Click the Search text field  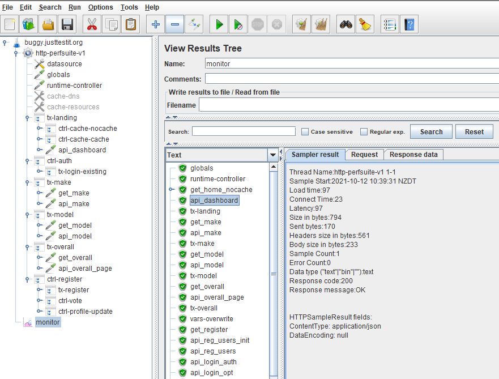pos(244,131)
